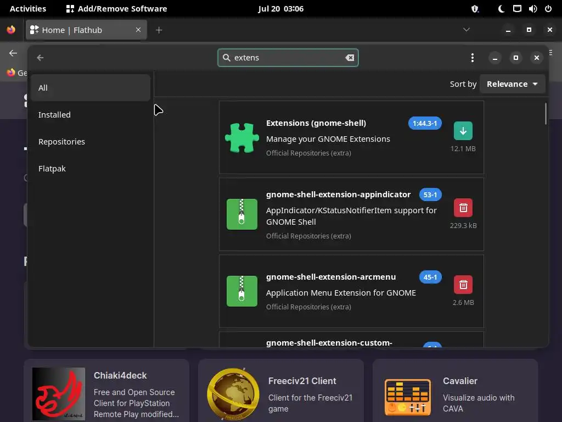562x422 pixels.
Task: Open the Chiaki4deck app card on Flathub
Action: pos(106,391)
